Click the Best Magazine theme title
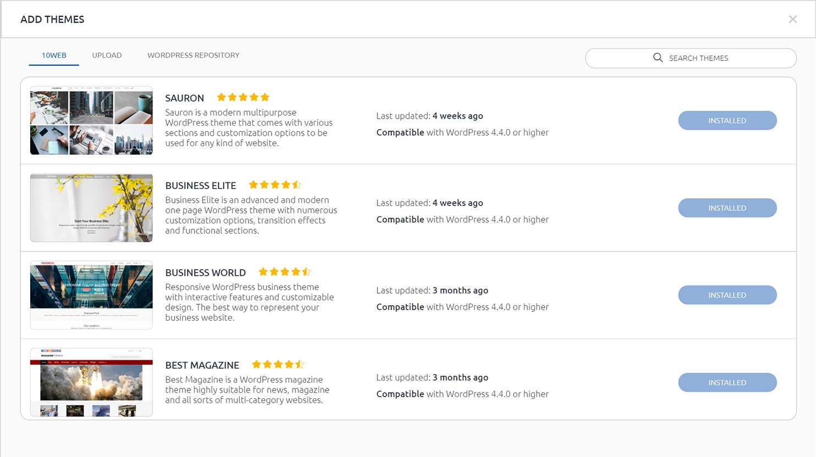 [202, 365]
